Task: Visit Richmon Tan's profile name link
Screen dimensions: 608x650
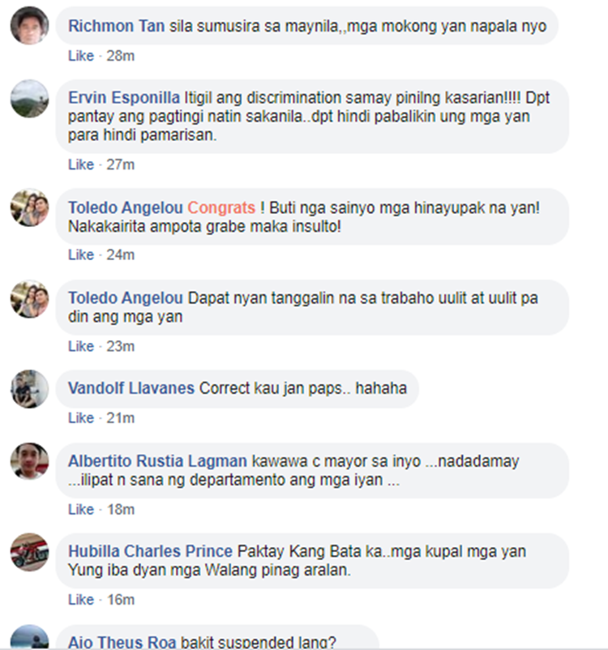Action: point(117,26)
